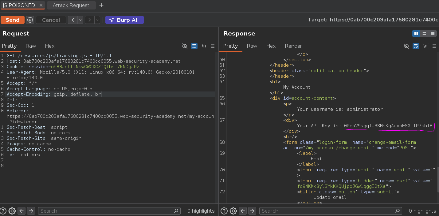
Task: Close the JS POISONED tab
Action: 41,6
